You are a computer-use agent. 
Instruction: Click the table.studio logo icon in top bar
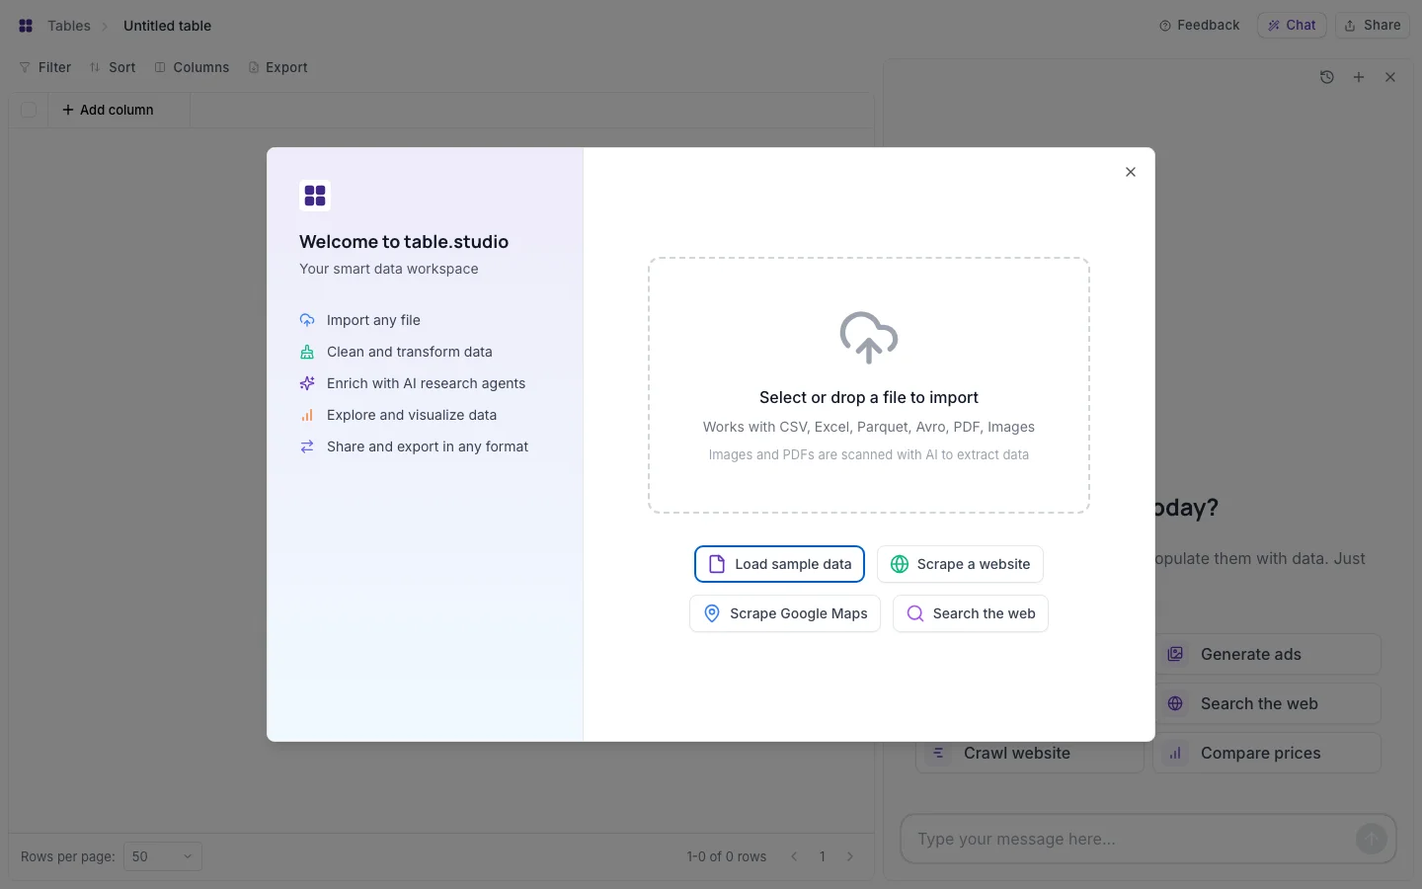point(26,26)
